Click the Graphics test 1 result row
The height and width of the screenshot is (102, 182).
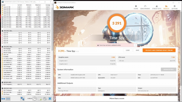87,61
